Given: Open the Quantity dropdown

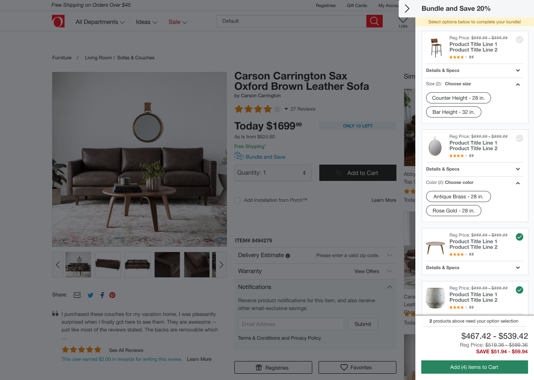Looking at the screenshot, I should pos(273,173).
